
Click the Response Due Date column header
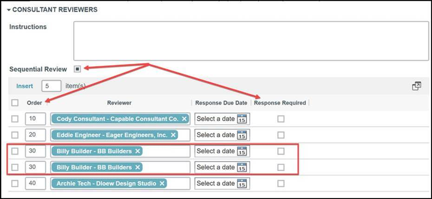coord(221,103)
